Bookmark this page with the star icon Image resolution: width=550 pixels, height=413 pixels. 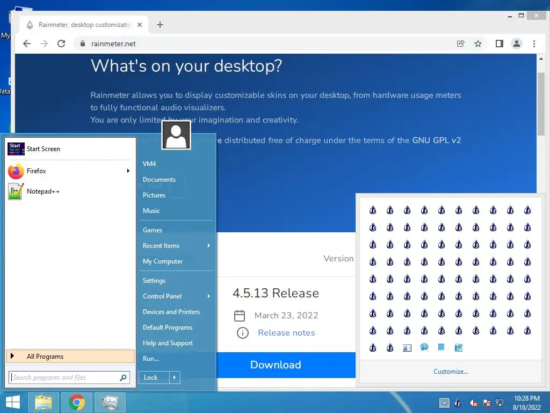pos(477,44)
